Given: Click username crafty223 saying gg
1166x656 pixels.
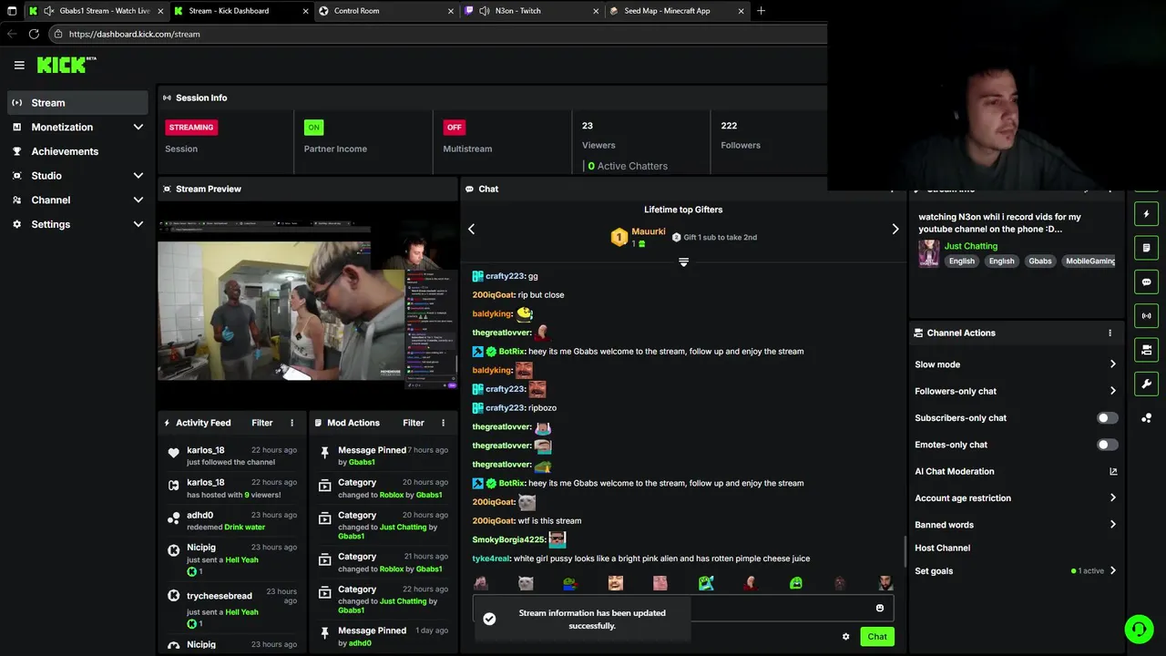Looking at the screenshot, I should [505, 276].
